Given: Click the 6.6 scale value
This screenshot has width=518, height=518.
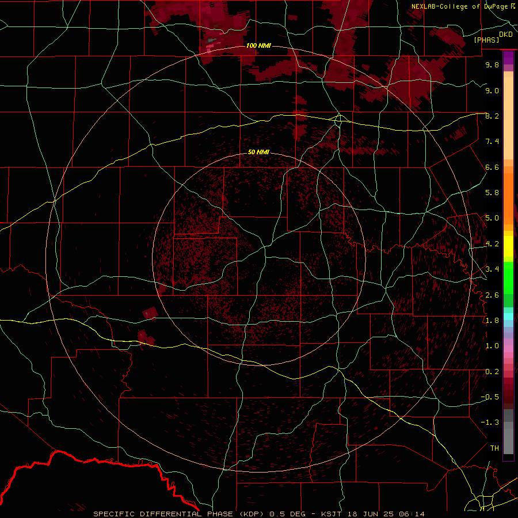Looking at the screenshot, I should click(x=492, y=167).
